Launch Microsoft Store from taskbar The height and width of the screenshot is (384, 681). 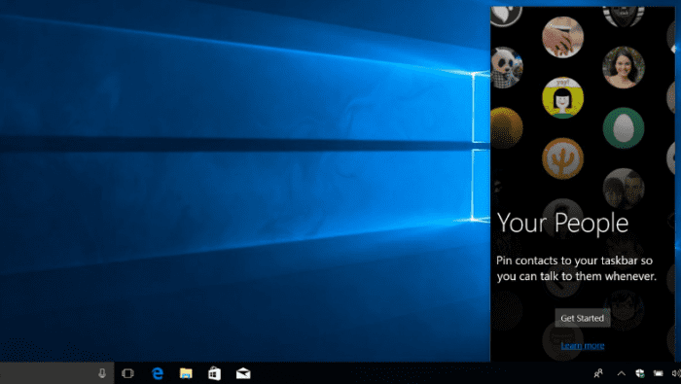(215, 373)
